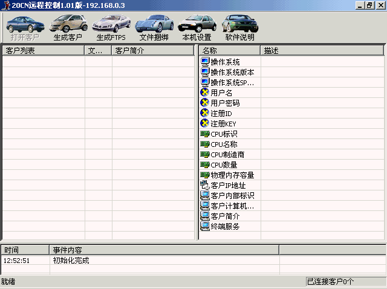Select the CPU标识 chip icon
The width and height of the screenshot is (387, 289).
(x=204, y=134)
